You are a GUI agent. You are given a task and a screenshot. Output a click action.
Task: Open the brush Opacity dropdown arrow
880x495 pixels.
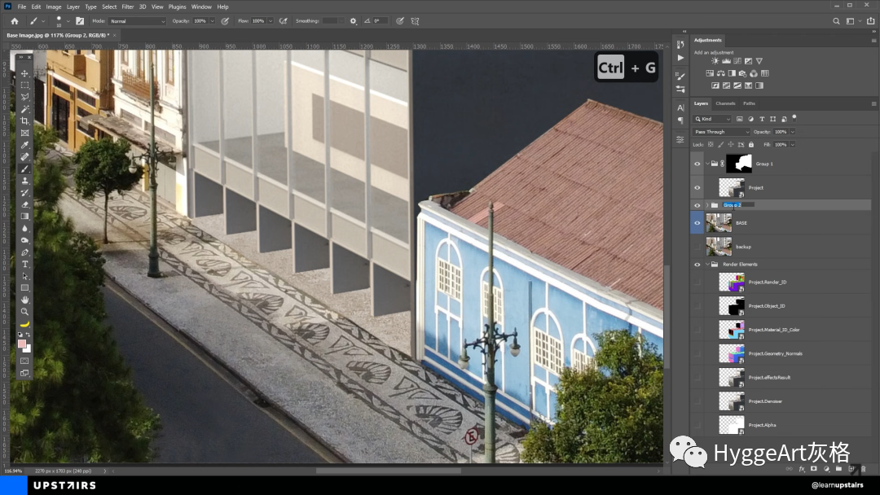[212, 20]
